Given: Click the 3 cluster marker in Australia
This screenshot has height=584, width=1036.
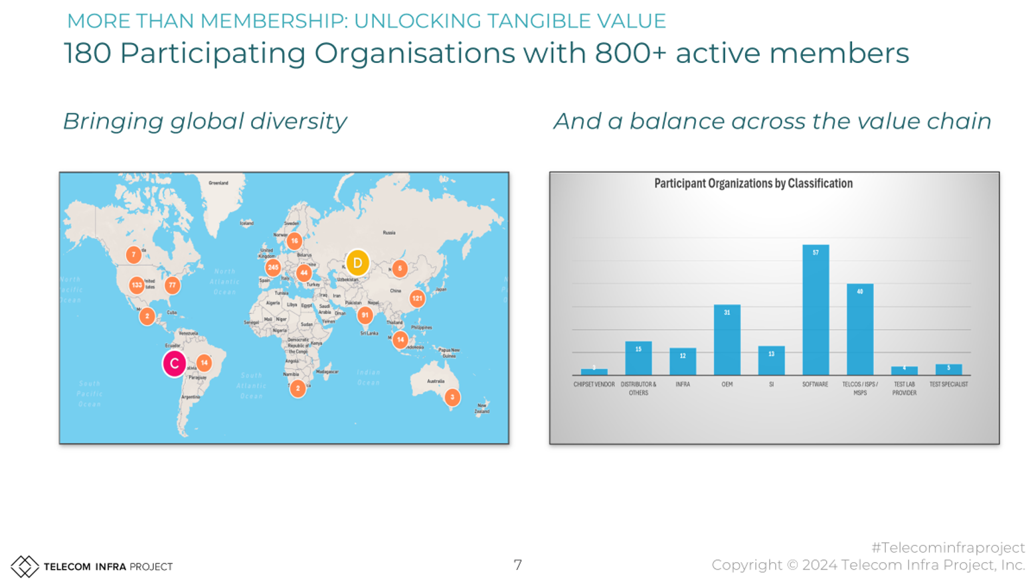Looking at the screenshot, I should click(452, 398).
